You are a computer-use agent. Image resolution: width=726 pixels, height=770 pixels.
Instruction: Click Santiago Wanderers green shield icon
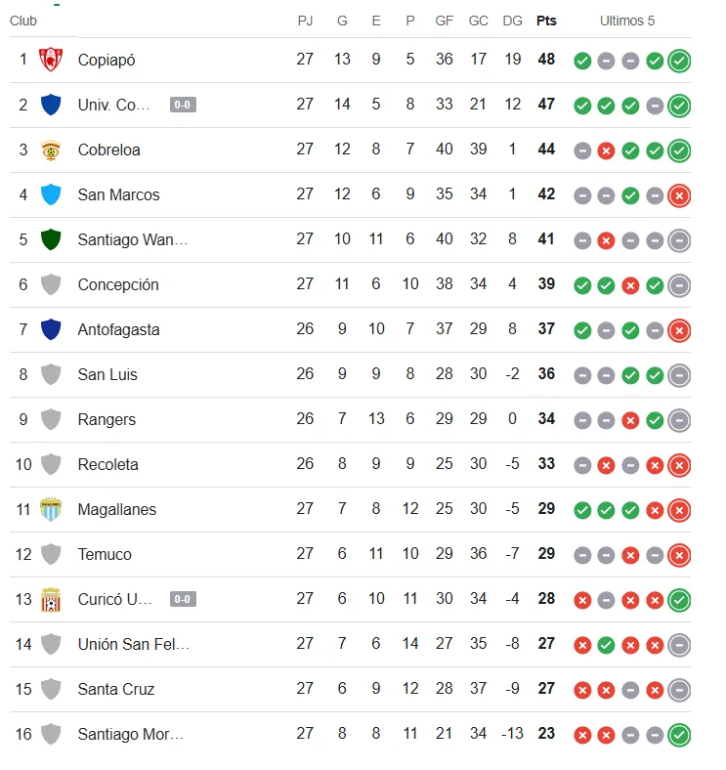(51, 239)
